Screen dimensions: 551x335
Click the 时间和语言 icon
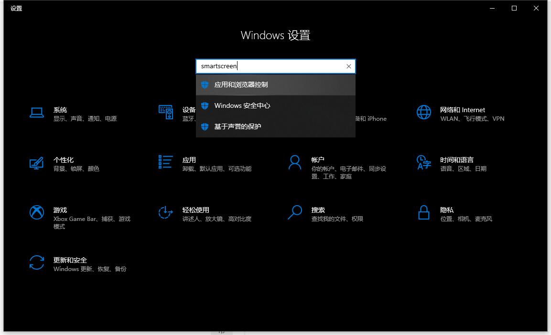pyautogui.click(x=423, y=162)
